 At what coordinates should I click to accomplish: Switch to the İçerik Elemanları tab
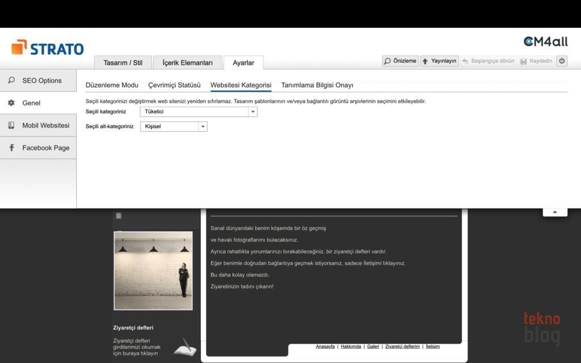(187, 63)
